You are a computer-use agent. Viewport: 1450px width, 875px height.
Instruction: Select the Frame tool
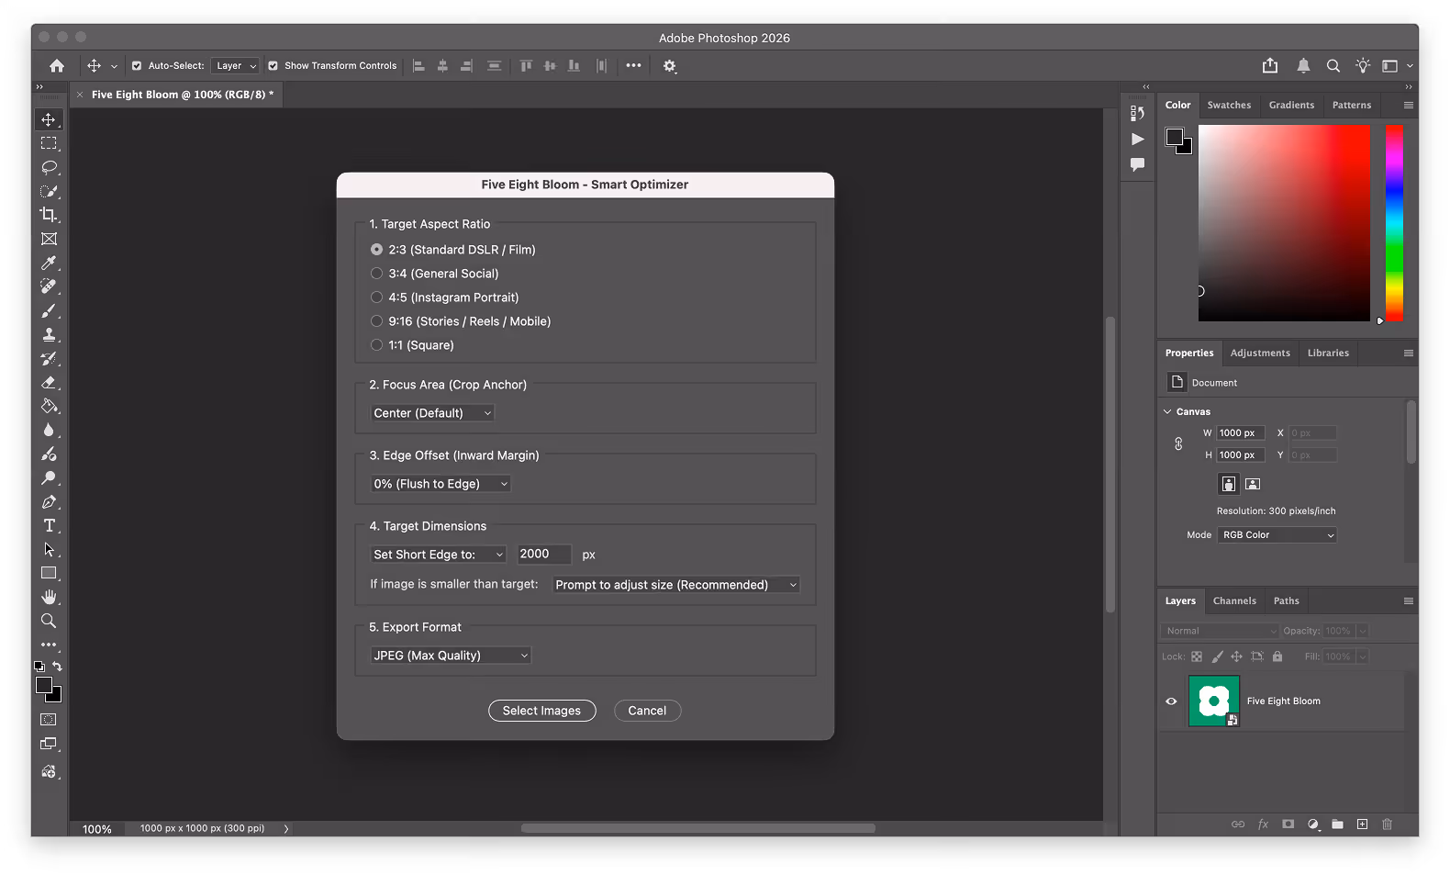tap(49, 239)
